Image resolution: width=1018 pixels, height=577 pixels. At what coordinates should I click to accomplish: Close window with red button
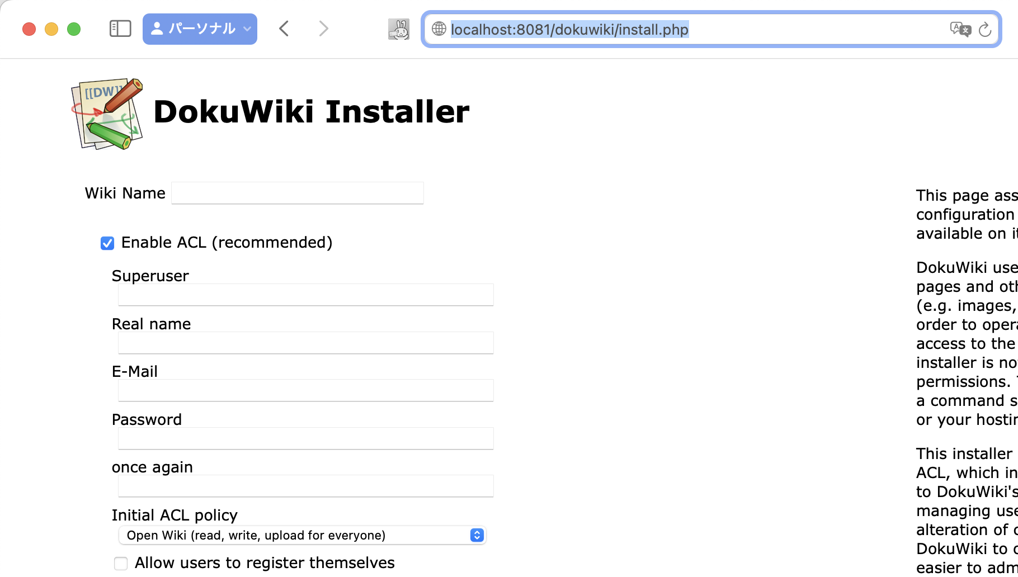pyautogui.click(x=29, y=29)
